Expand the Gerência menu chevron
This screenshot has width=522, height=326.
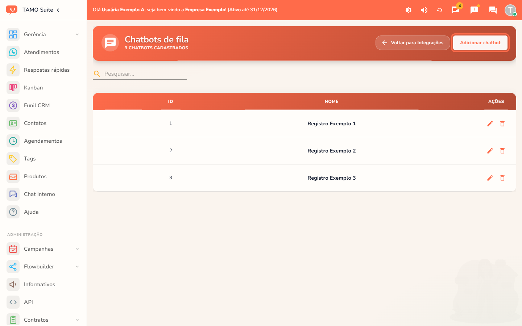pyautogui.click(x=77, y=34)
